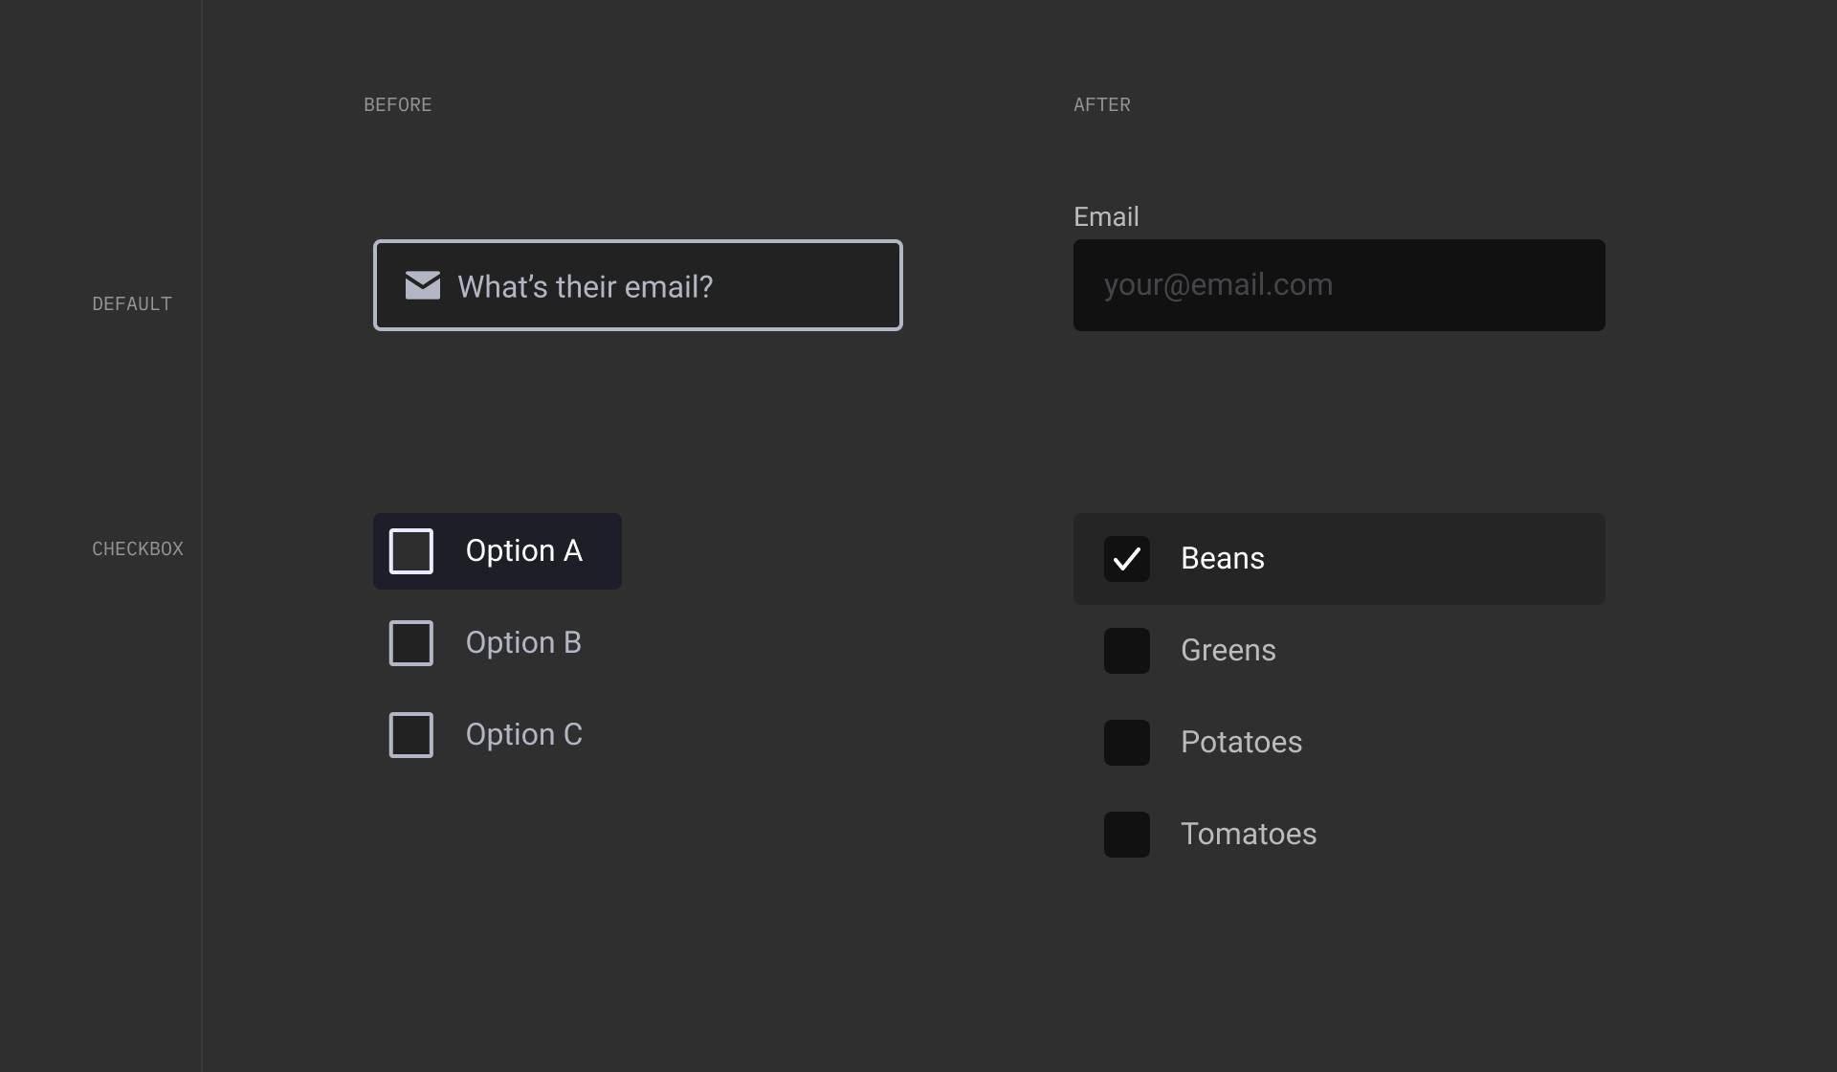
Task: Click the Potatoes label text
Action: pos(1241,743)
